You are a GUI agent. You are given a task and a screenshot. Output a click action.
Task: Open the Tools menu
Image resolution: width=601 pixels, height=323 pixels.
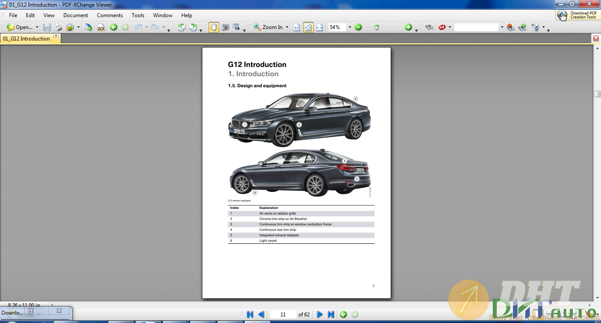(138, 15)
